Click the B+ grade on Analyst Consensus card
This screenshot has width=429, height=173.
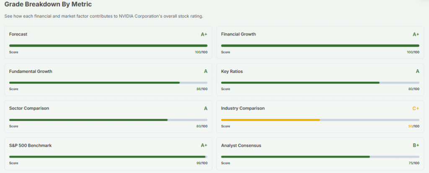pos(416,145)
